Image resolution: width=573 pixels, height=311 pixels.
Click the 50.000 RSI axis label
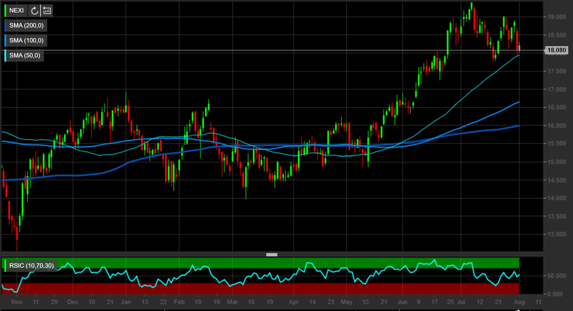pyautogui.click(x=557, y=276)
